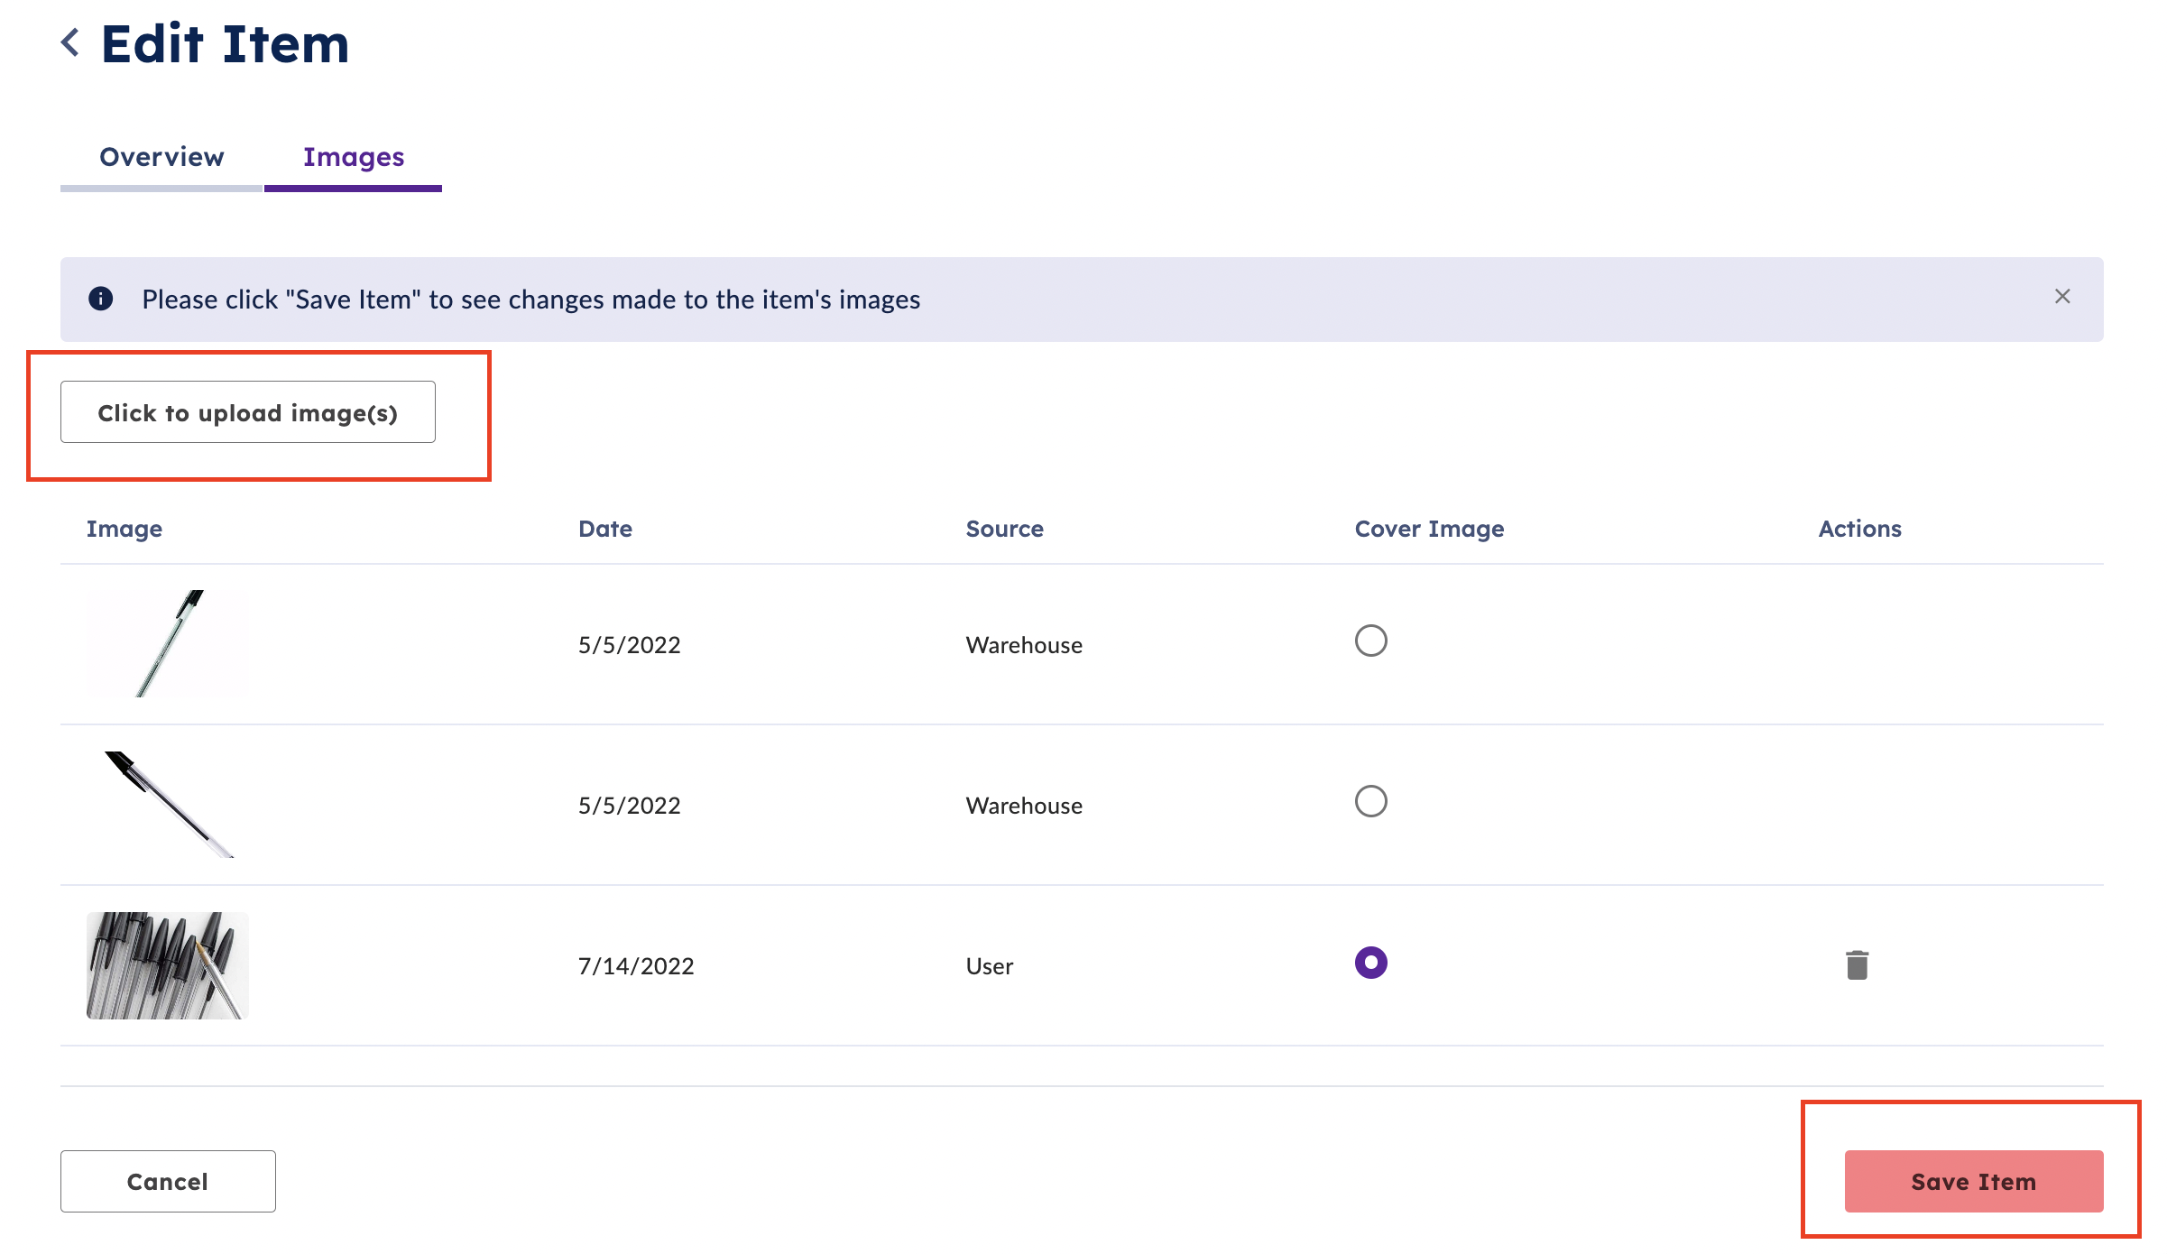Click to upload image(s) button

click(x=248, y=412)
